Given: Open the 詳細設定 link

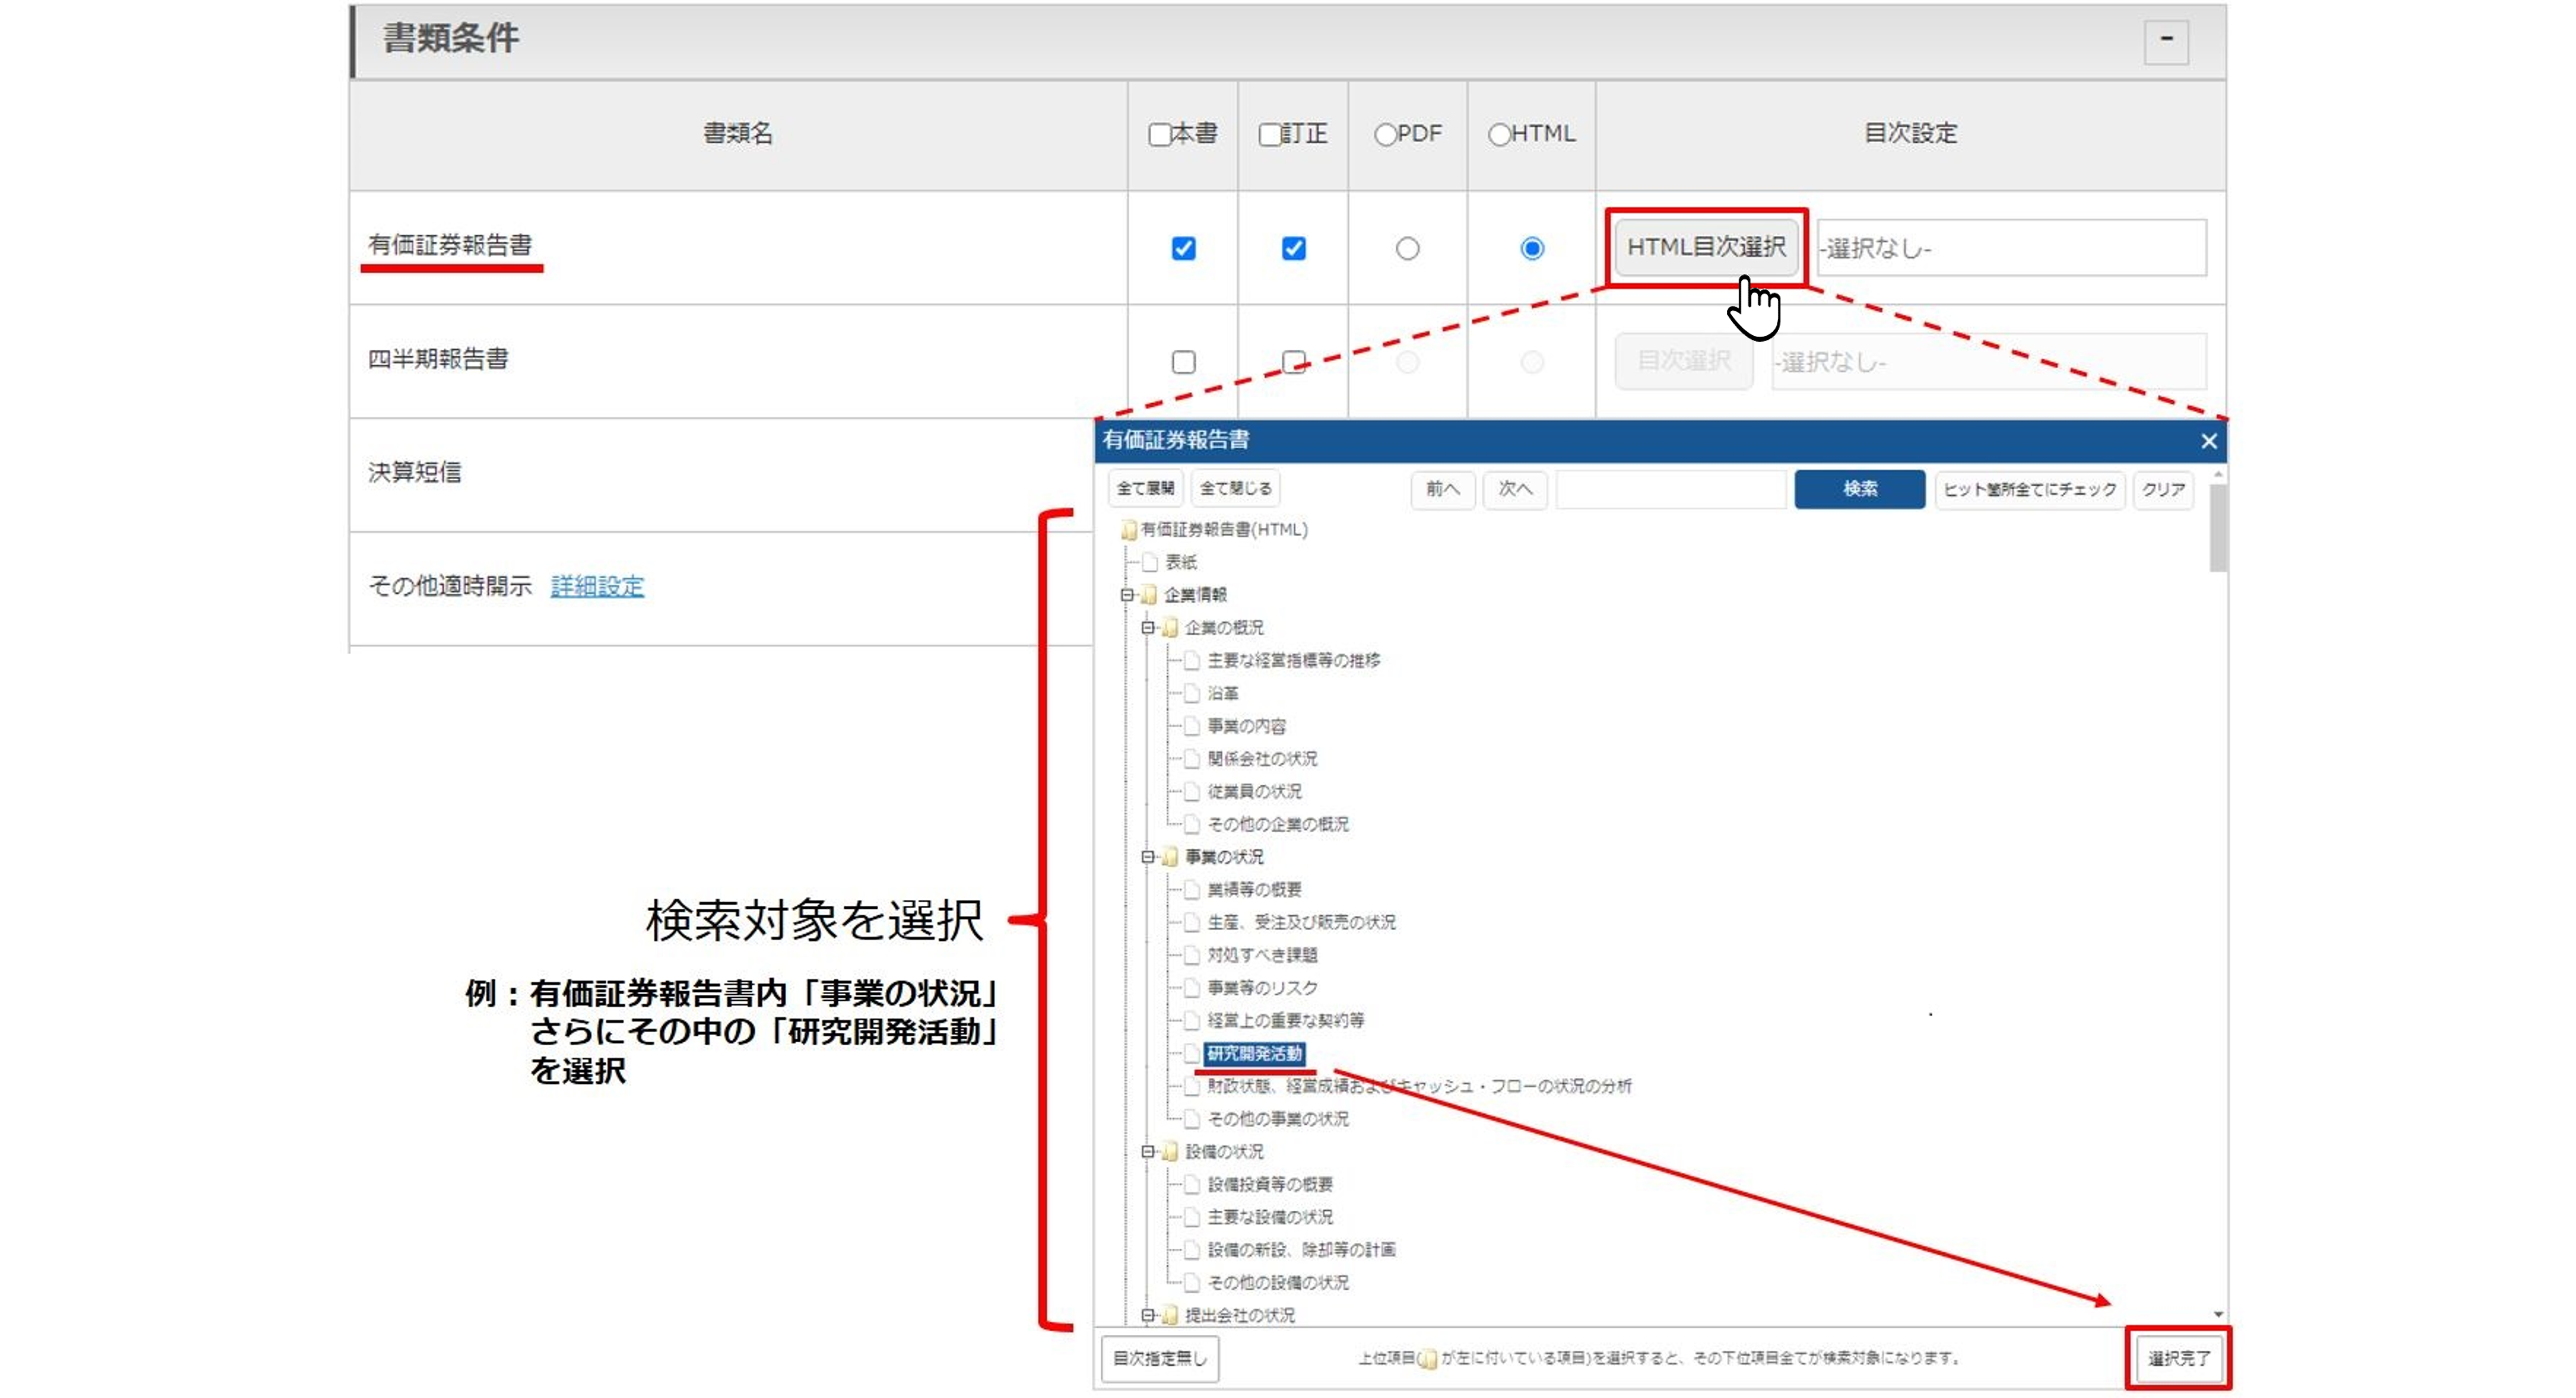Looking at the screenshot, I should tap(597, 586).
